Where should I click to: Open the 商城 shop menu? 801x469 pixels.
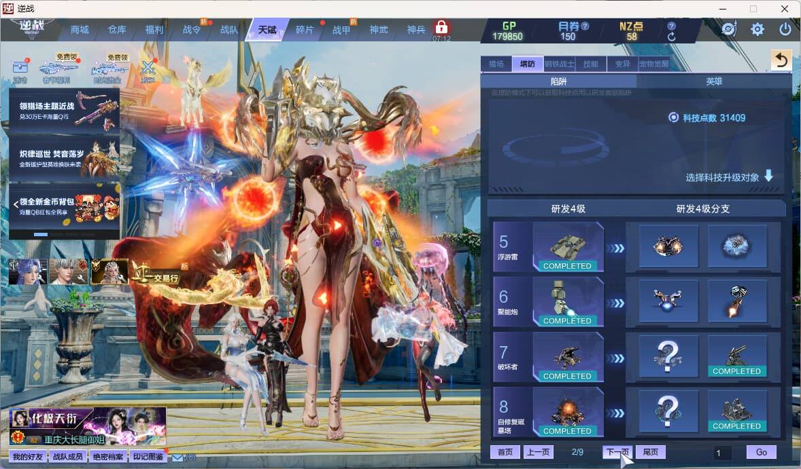(80, 30)
